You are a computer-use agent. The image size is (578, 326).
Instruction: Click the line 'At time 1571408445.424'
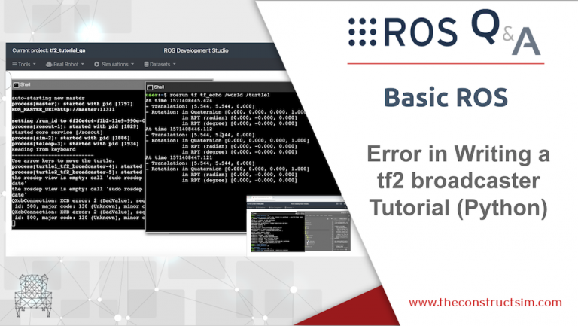click(179, 101)
